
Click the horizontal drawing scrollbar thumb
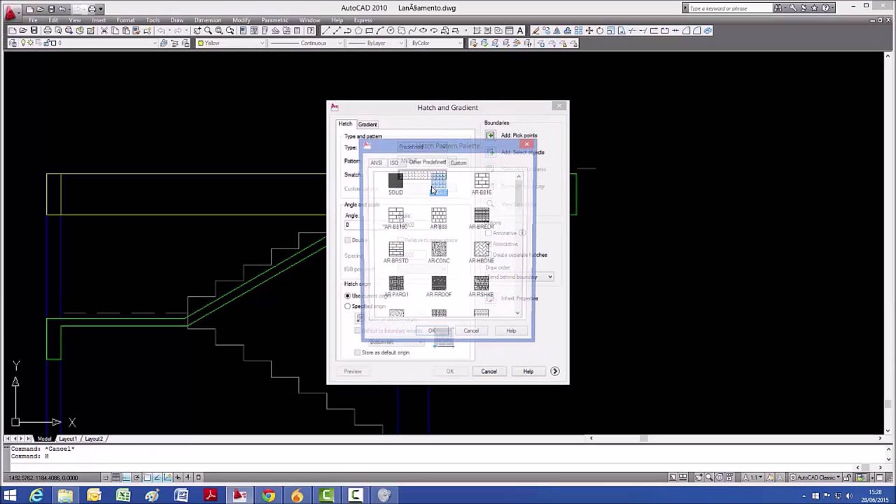pyautogui.click(x=643, y=439)
